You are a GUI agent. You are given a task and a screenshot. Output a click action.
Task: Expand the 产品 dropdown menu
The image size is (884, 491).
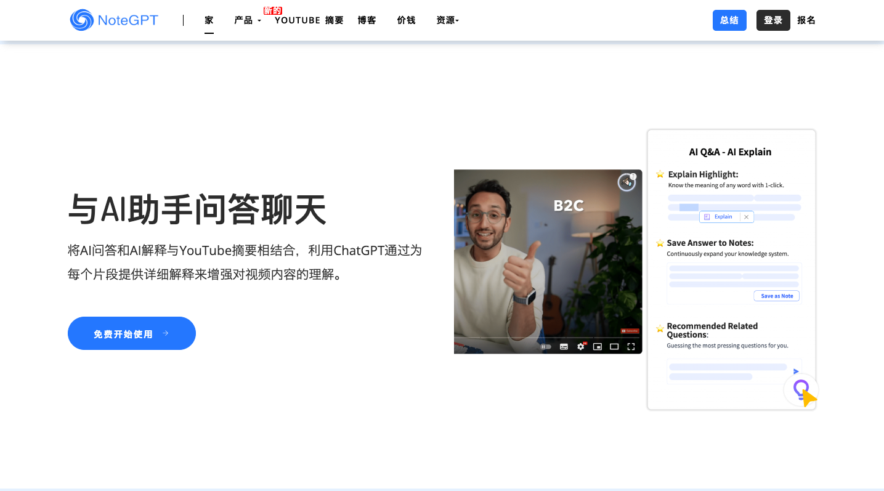247,20
